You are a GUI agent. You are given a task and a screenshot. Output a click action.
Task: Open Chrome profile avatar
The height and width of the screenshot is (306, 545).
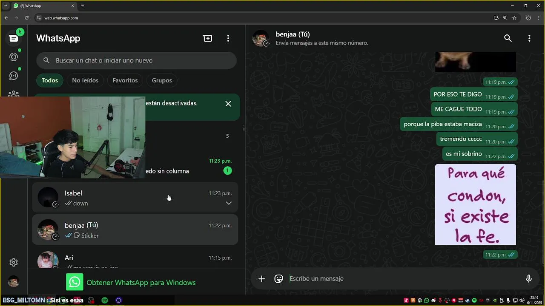528,18
